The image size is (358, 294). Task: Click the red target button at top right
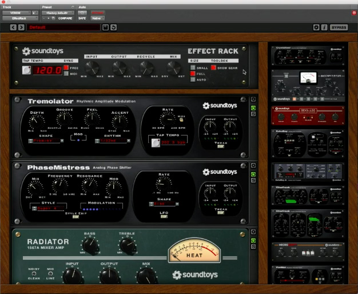click(354, 13)
